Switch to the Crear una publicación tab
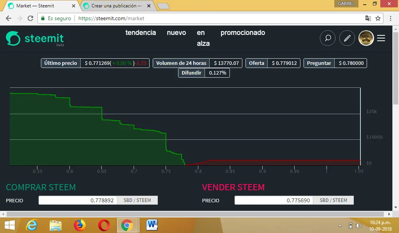Screen dimensions: 399x233 click(x=117, y=6)
